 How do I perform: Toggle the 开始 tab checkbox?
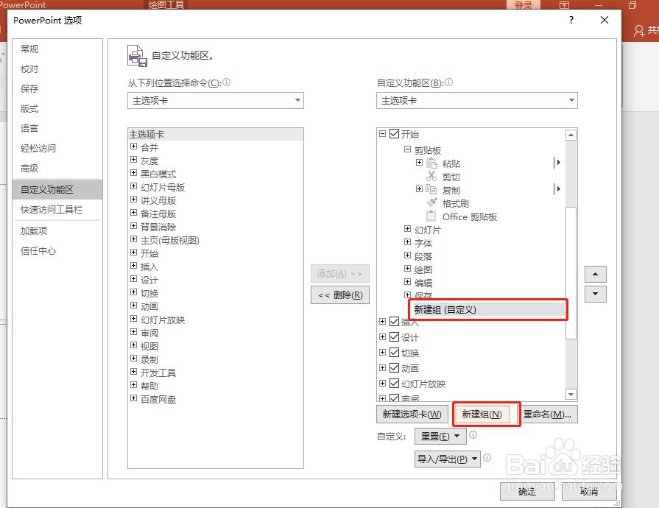[x=394, y=133]
